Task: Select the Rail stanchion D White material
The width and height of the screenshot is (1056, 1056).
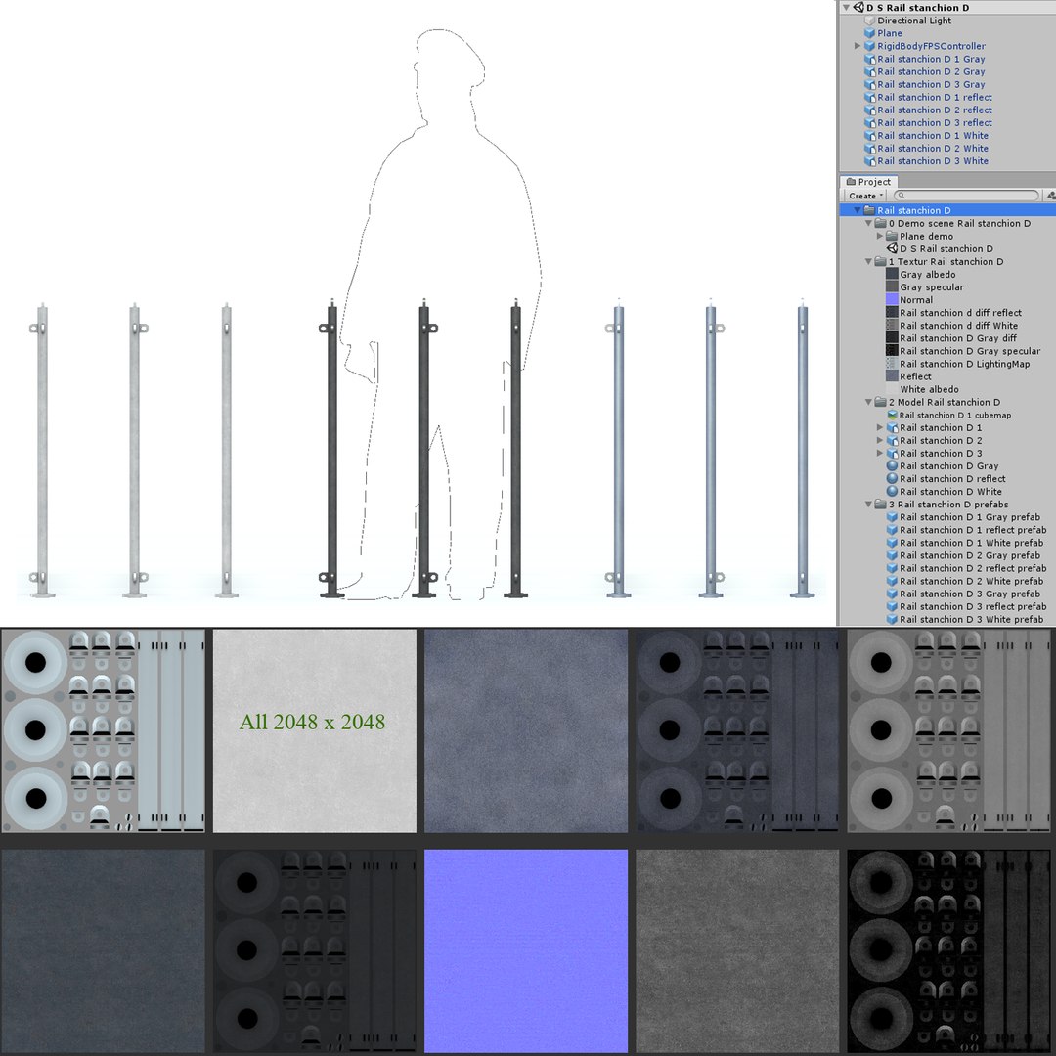Action: [950, 492]
